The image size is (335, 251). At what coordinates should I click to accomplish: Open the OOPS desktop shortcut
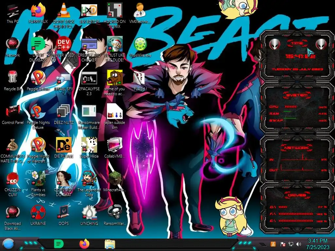tap(64, 216)
